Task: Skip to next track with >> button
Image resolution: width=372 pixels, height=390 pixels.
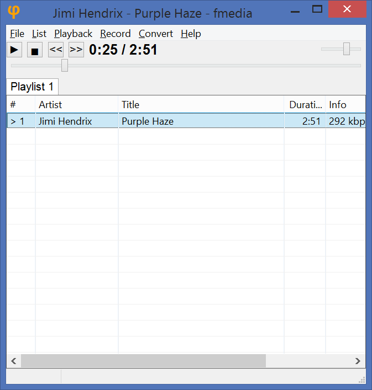Action: (76, 50)
